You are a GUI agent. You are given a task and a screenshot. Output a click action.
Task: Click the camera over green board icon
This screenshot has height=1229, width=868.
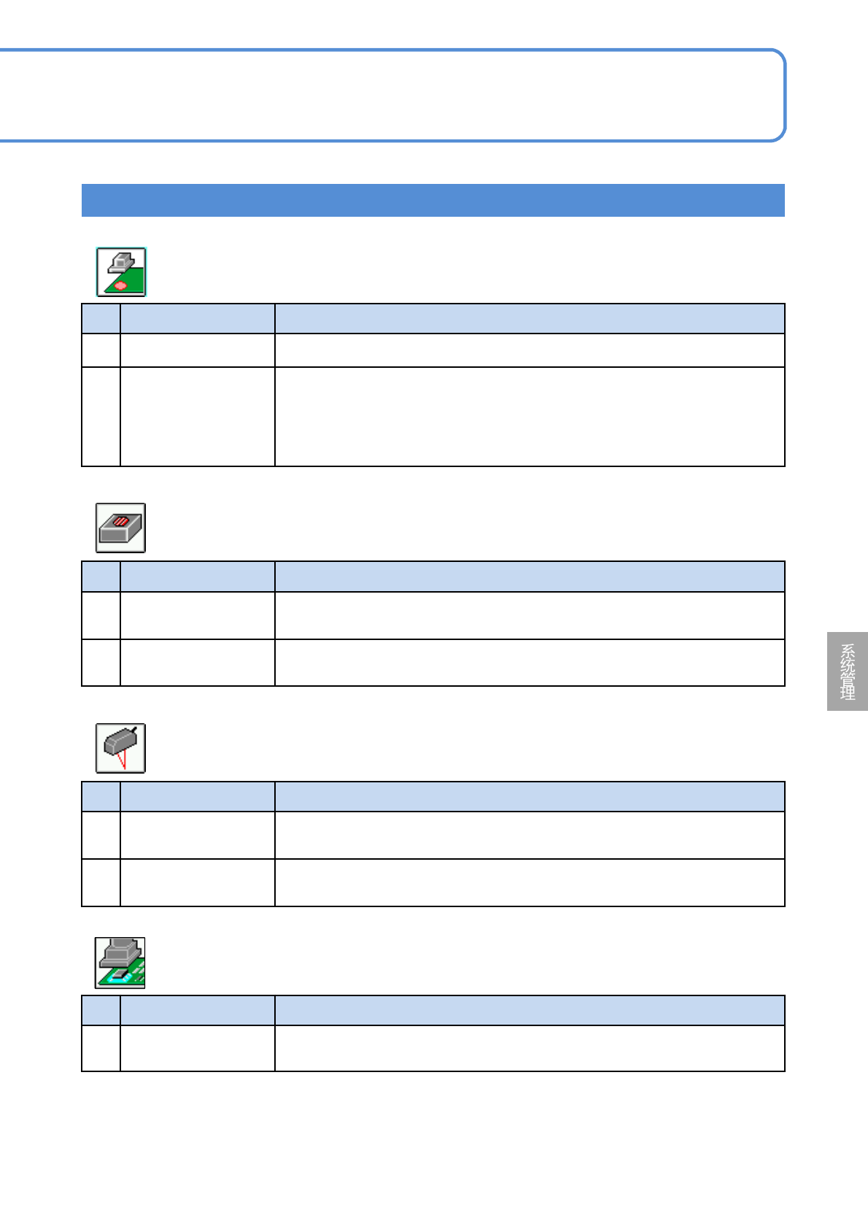[x=121, y=272]
